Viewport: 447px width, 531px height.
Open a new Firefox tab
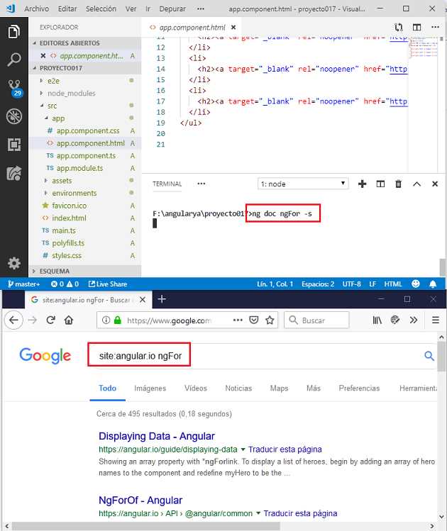(162, 299)
